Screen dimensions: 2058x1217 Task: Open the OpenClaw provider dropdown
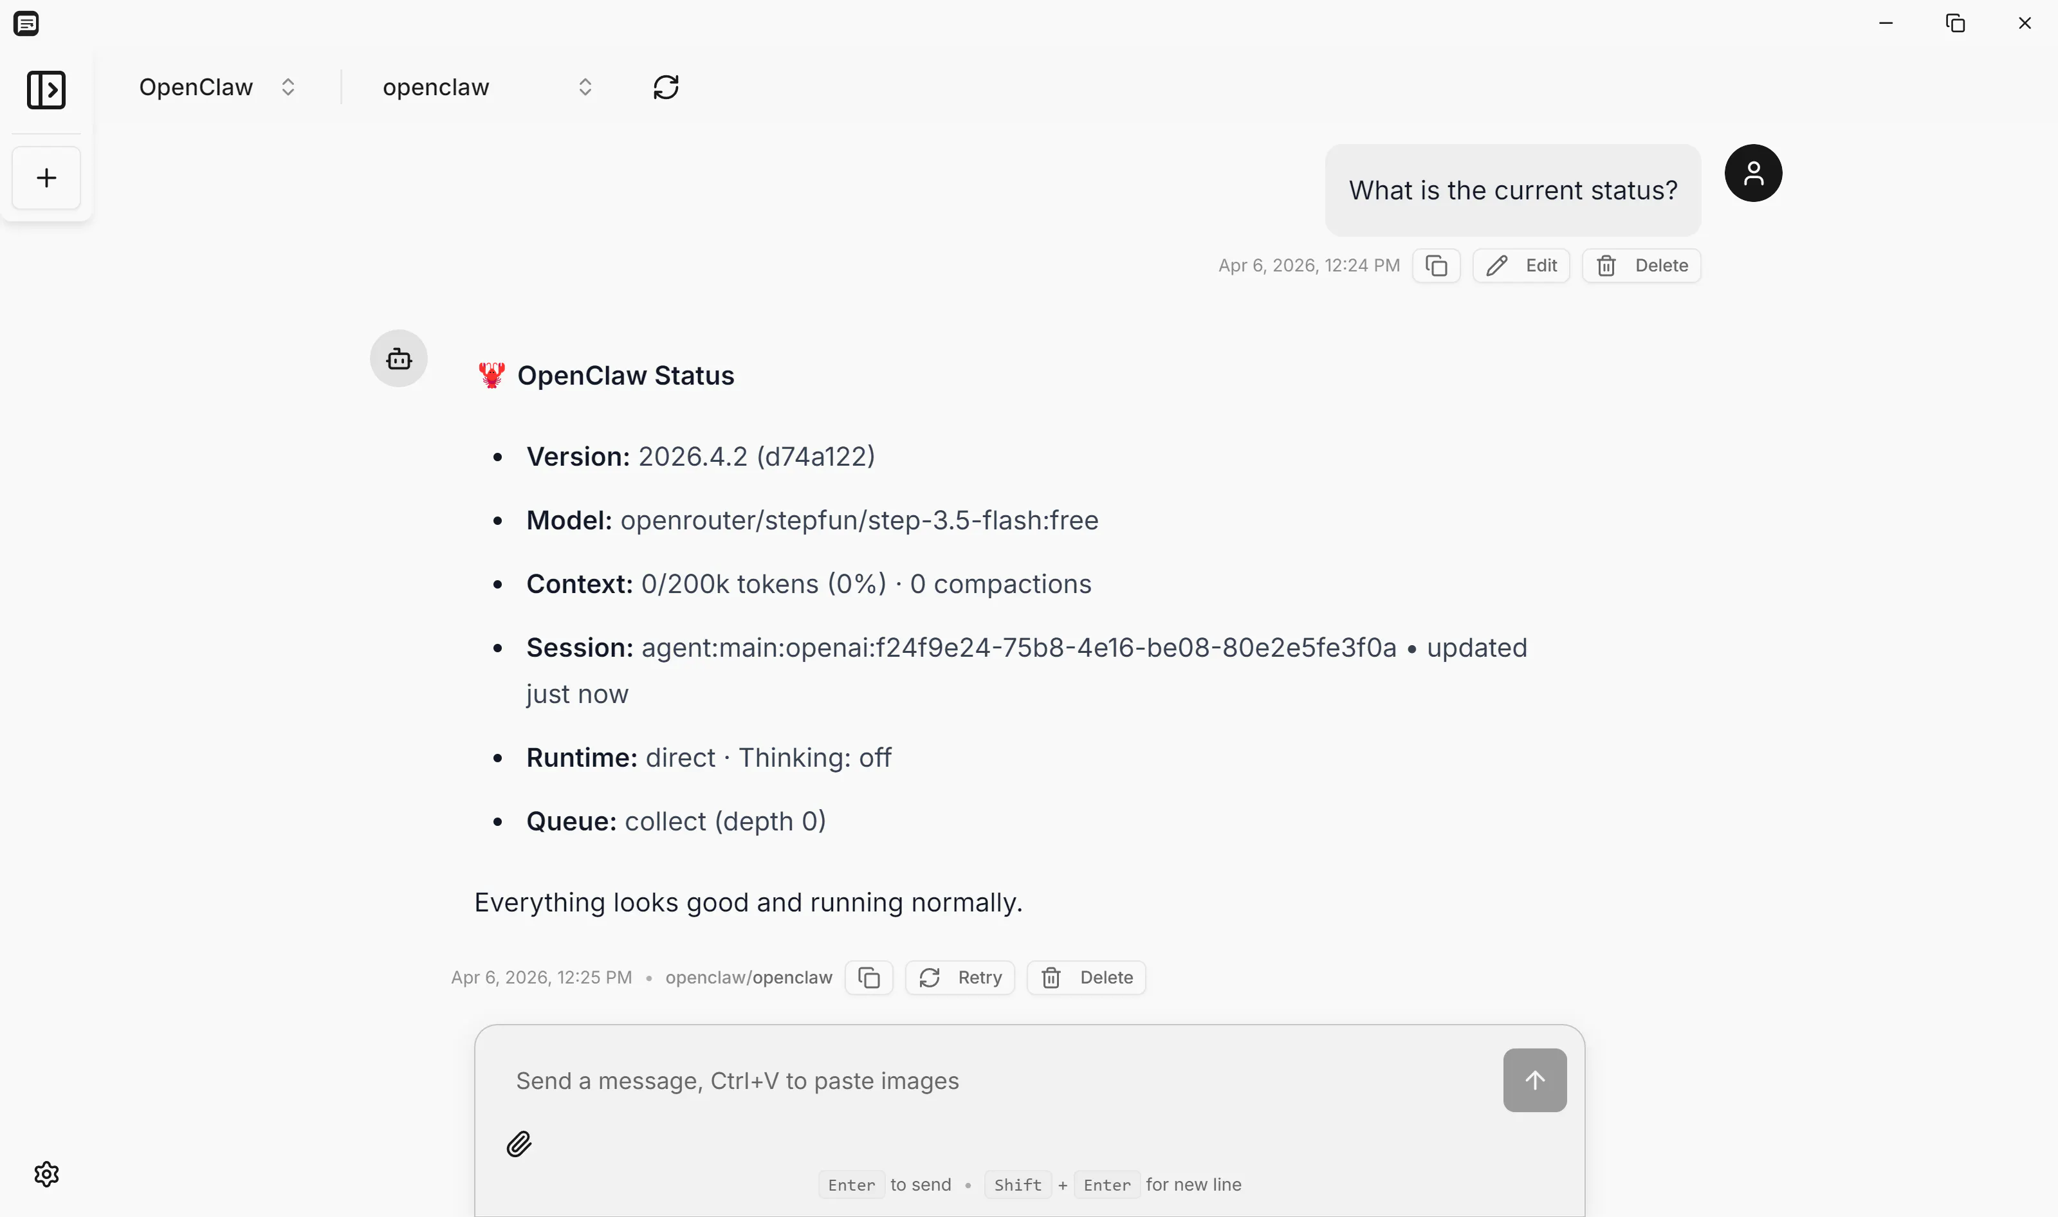[x=217, y=87]
